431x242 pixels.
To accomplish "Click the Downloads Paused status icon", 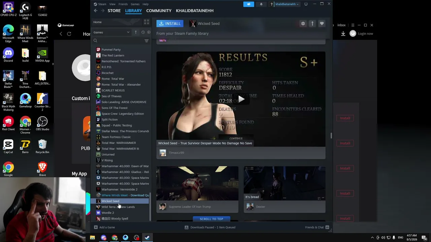I will click(x=186, y=227).
